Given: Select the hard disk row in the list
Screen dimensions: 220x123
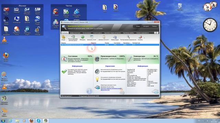Looking at the screenshot, I should 110,45.
